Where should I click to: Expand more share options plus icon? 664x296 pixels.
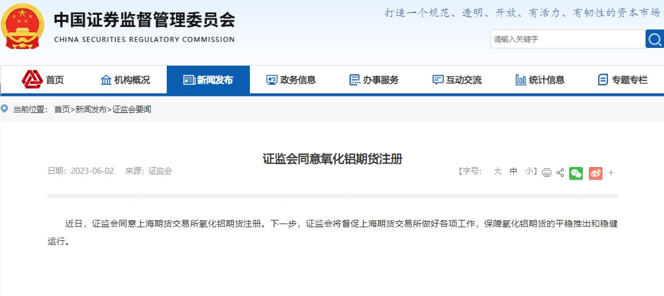[x=611, y=173]
